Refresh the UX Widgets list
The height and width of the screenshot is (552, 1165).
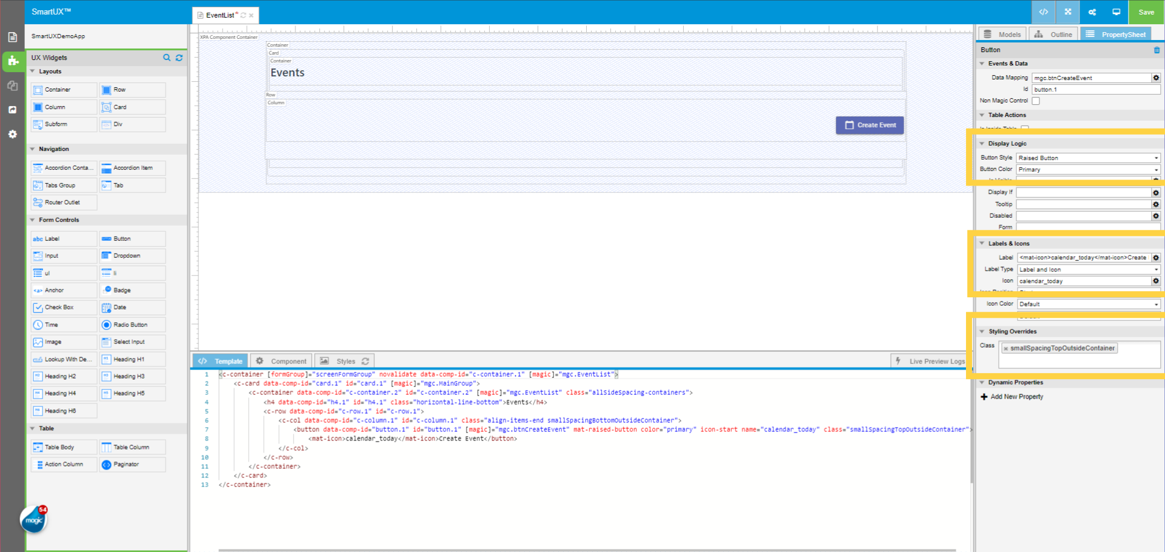tap(179, 58)
